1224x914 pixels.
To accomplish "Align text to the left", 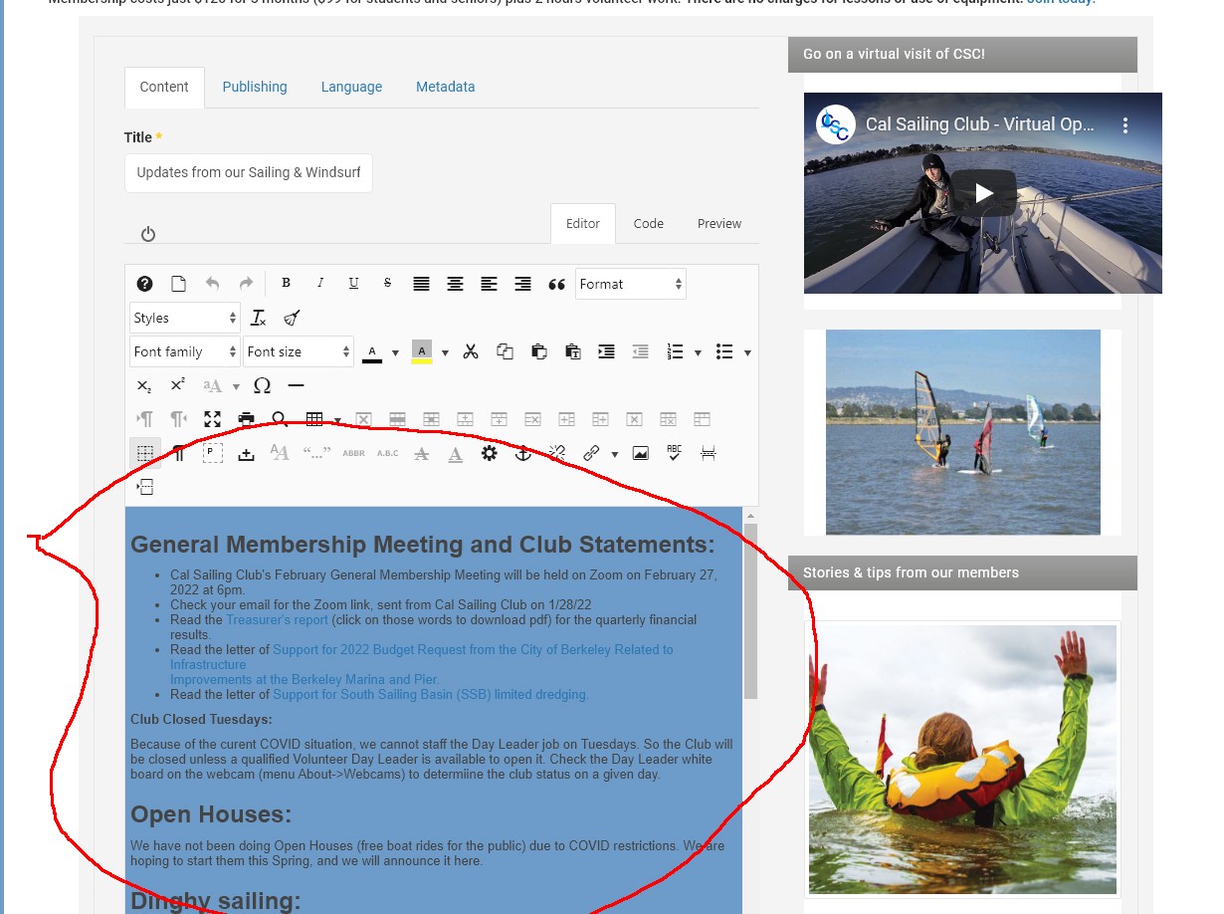I will coord(489,284).
